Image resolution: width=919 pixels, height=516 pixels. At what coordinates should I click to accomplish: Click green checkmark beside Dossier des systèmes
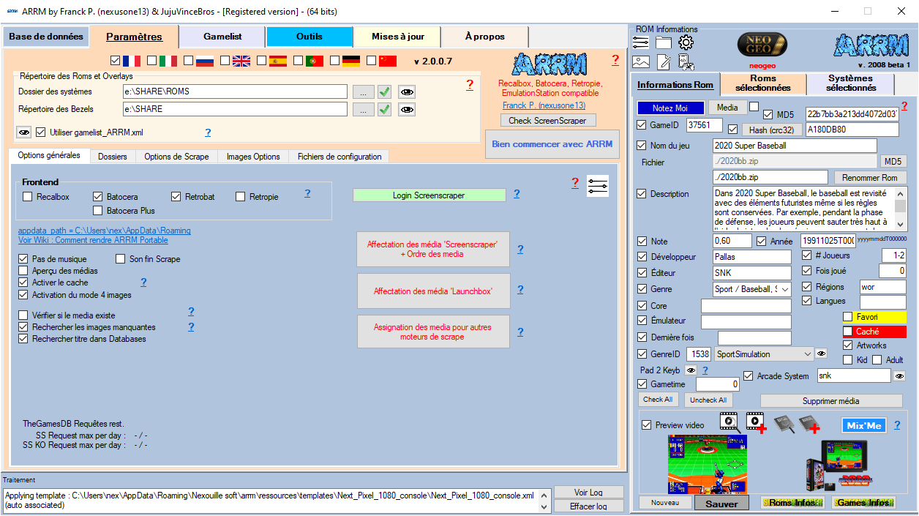pyautogui.click(x=384, y=91)
